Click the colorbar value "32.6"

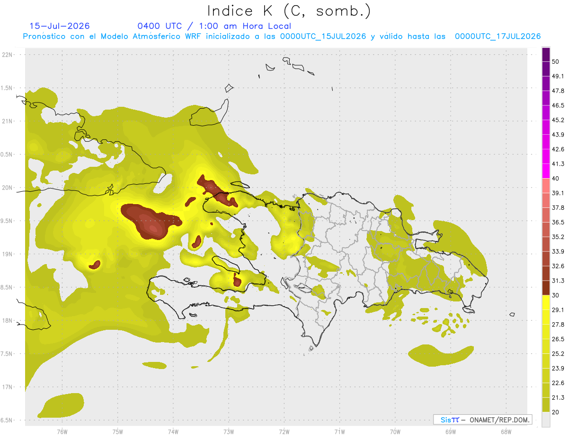click(x=558, y=266)
